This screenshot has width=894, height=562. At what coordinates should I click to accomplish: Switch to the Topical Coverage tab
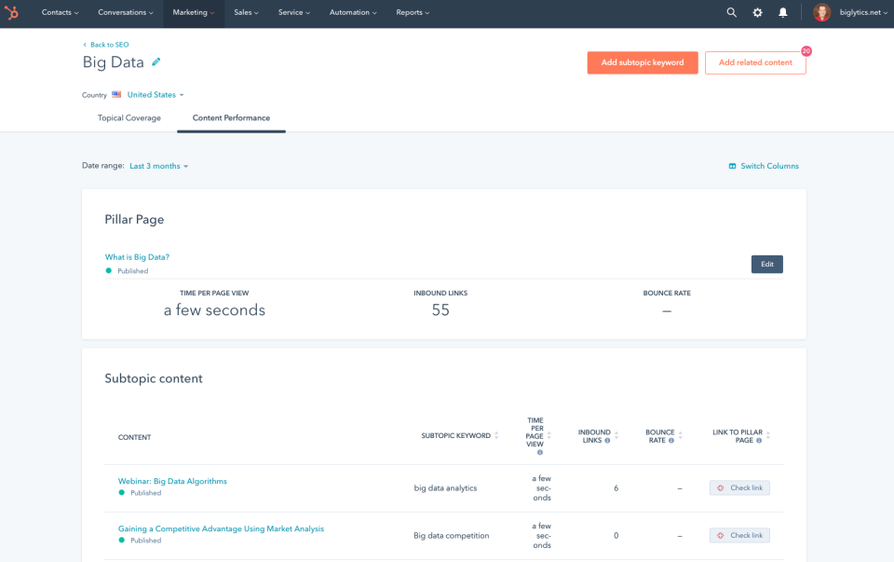pos(129,117)
